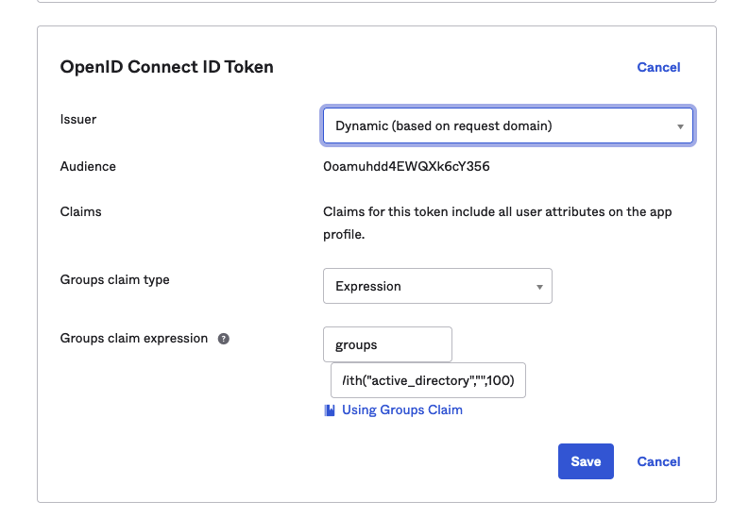
Task: Click the book icon before Using Groups Claim
Action: point(330,410)
